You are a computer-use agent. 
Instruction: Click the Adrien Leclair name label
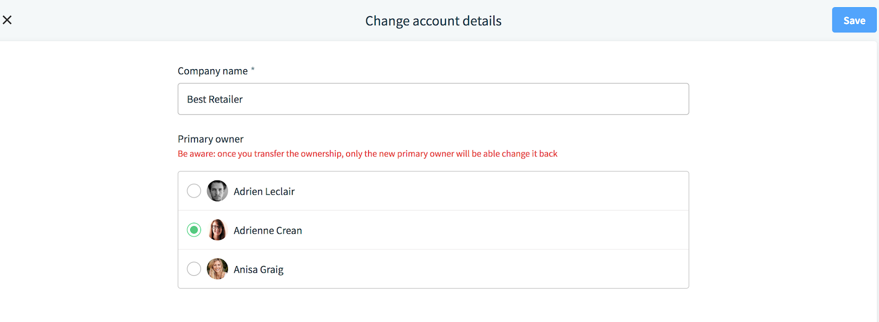(x=264, y=191)
